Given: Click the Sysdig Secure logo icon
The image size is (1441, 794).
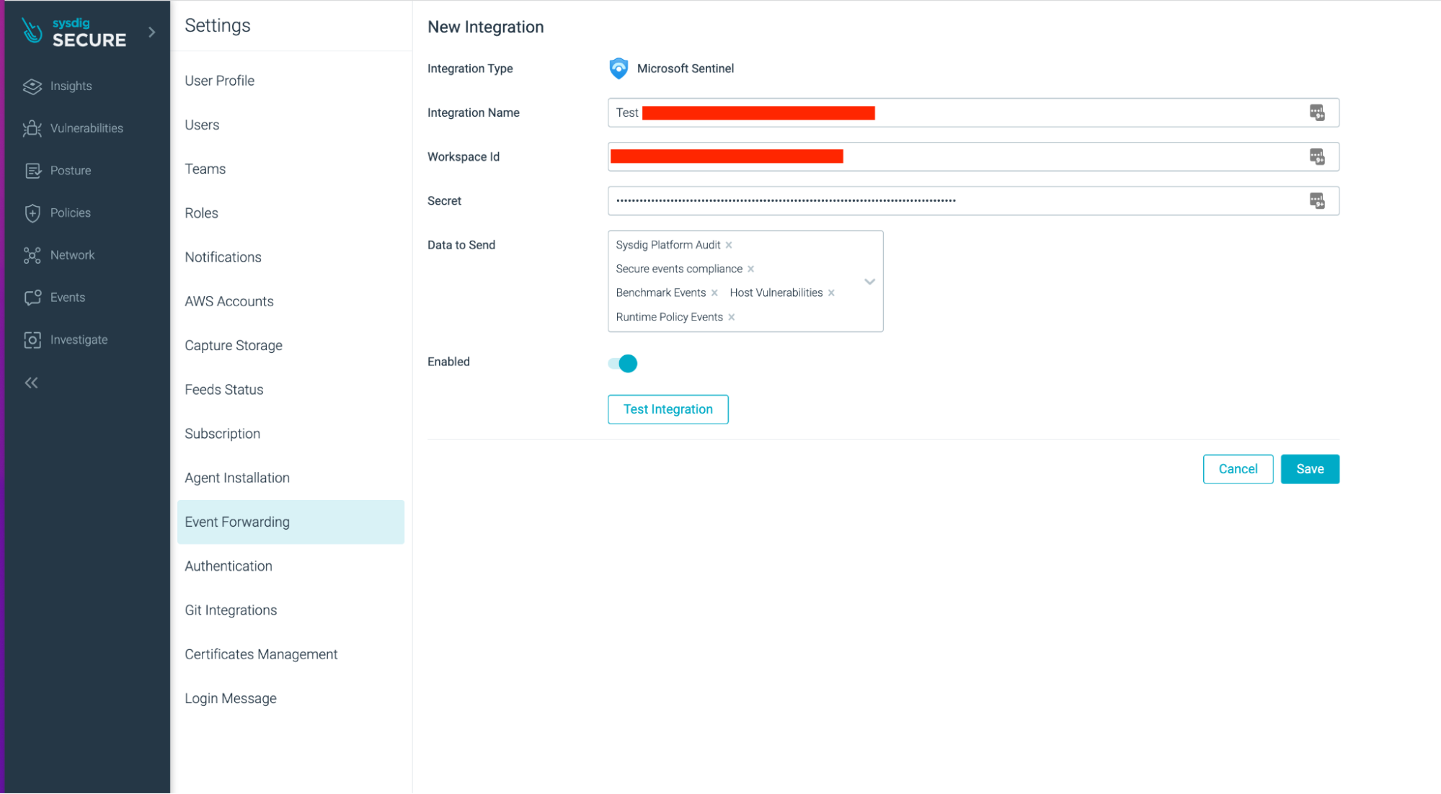Looking at the screenshot, I should (32, 32).
